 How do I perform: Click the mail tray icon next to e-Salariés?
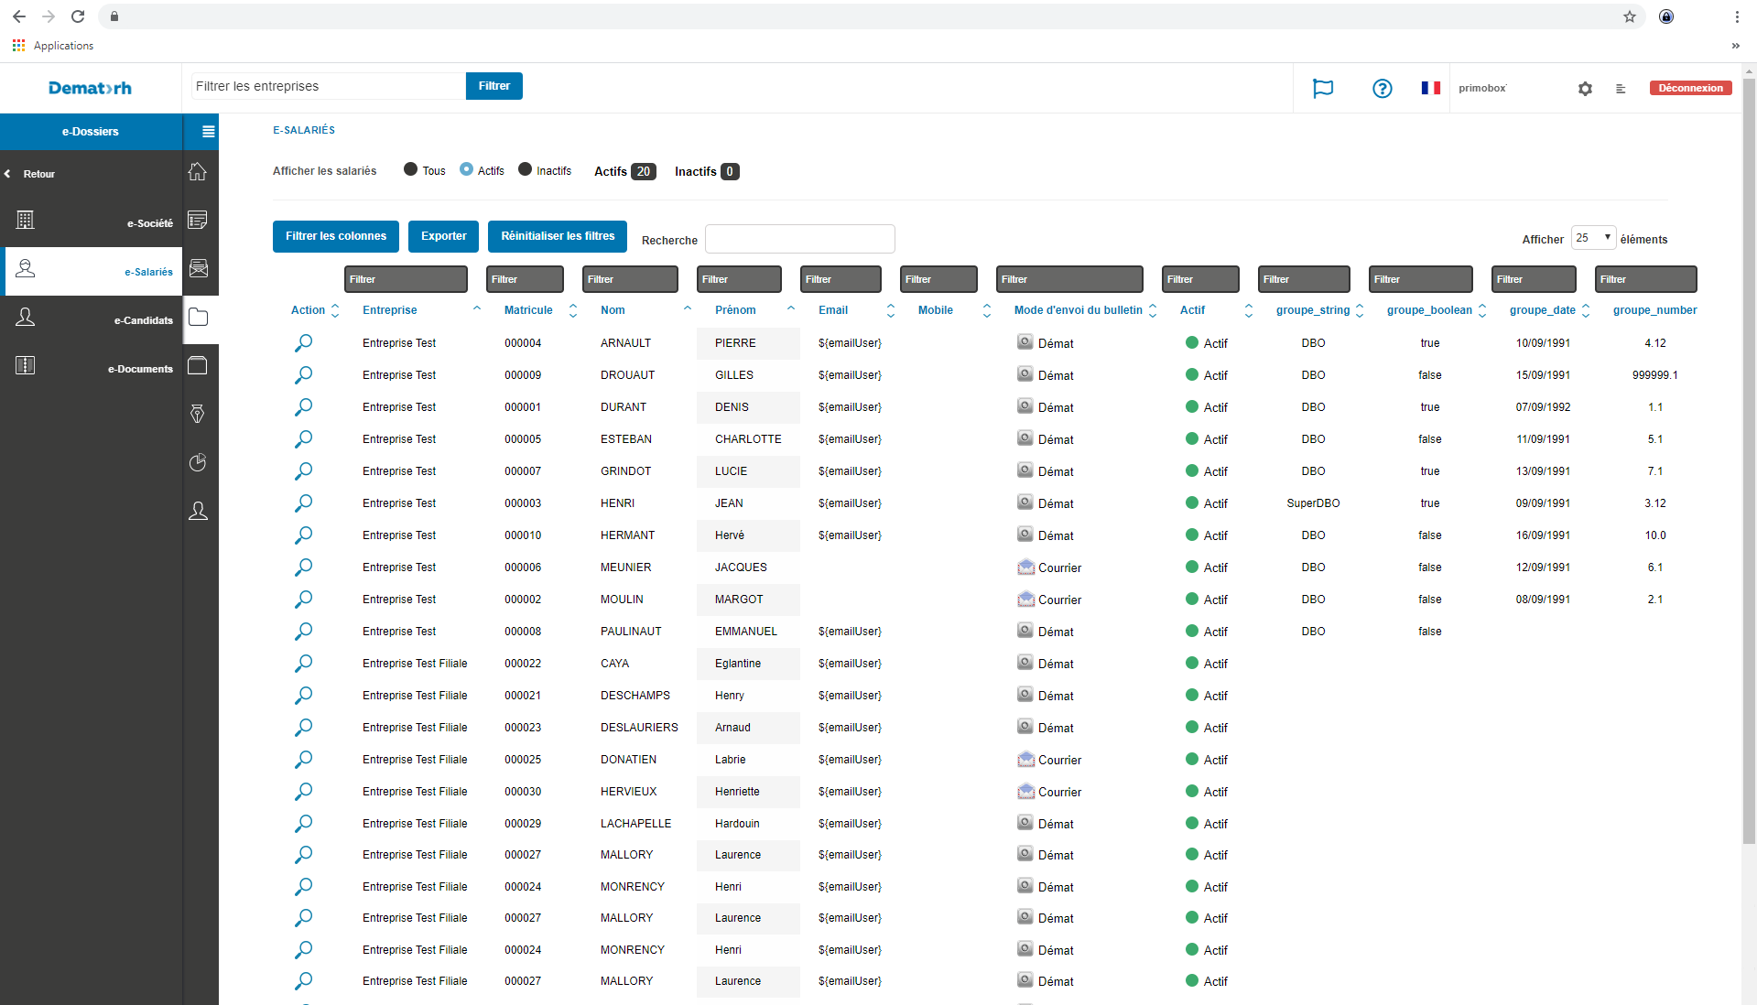click(x=198, y=268)
